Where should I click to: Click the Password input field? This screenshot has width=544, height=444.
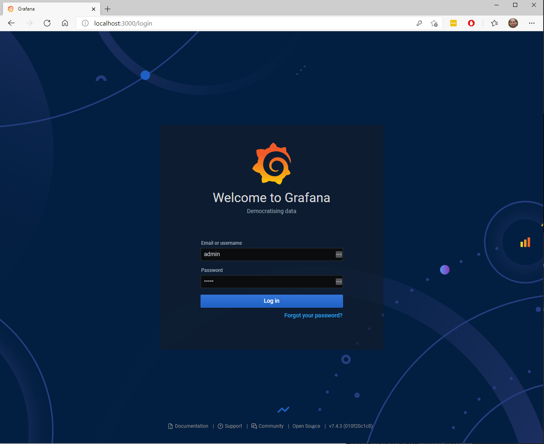272,282
